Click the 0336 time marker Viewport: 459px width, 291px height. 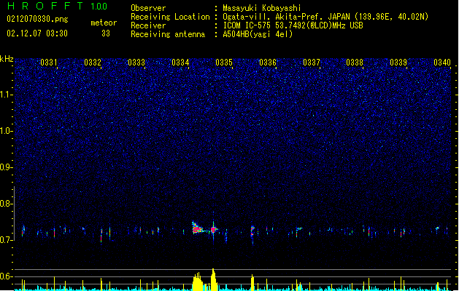(268, 63)
